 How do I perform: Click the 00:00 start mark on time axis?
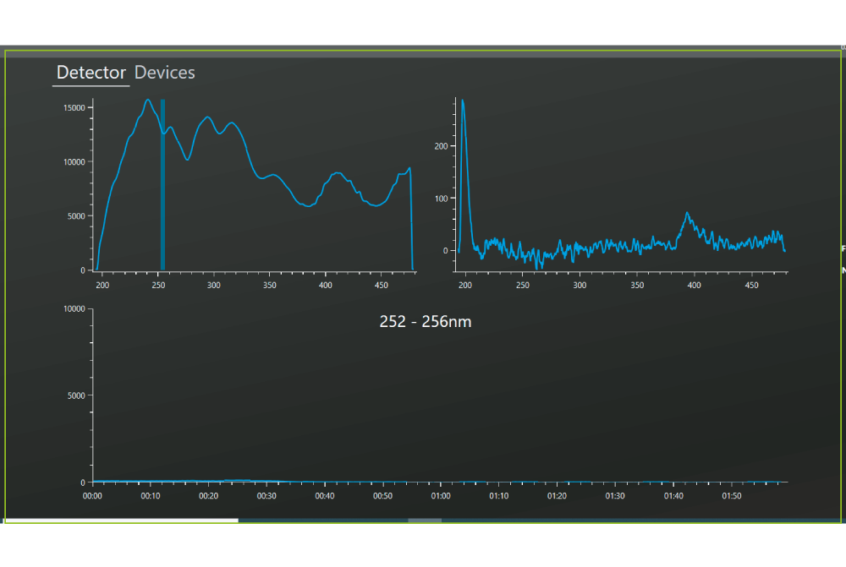93,496
